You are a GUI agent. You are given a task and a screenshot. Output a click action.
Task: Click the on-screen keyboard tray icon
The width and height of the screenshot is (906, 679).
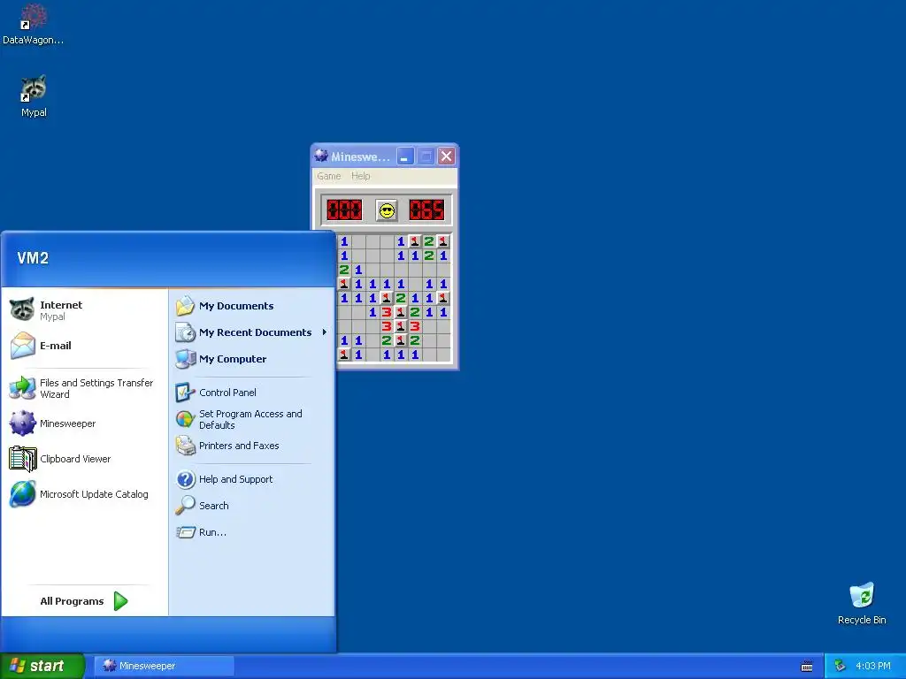[807, 667]
